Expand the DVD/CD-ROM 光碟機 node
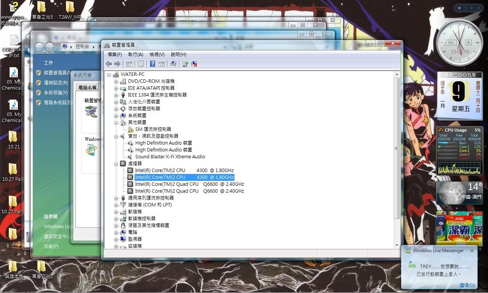The width and height of the screenshot is (488, 293). point(116,81)
